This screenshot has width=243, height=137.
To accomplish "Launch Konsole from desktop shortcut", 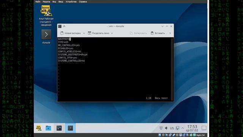I will click(46, 37).
